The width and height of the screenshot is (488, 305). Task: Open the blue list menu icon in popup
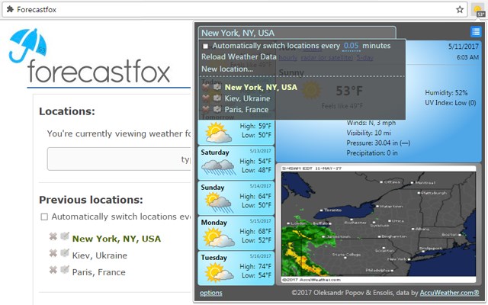click(476, 31)
